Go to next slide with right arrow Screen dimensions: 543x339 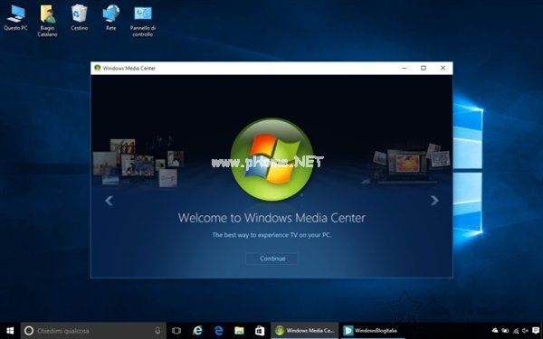[434, 201]
